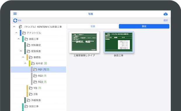Click the green [2] badge on FG1
Screen dimensions: 181x111
48,70
